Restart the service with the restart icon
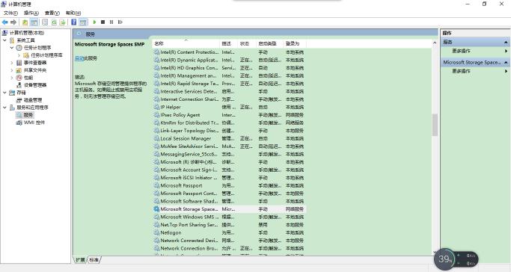Viewport: 511px width, 272px height. (120, 22)
